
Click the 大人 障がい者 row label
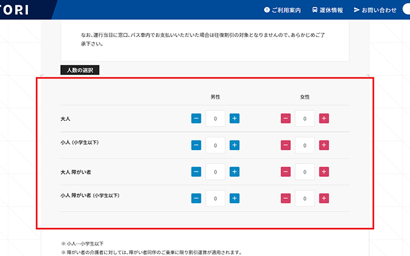pyautogui.click(x=76, y=172)
